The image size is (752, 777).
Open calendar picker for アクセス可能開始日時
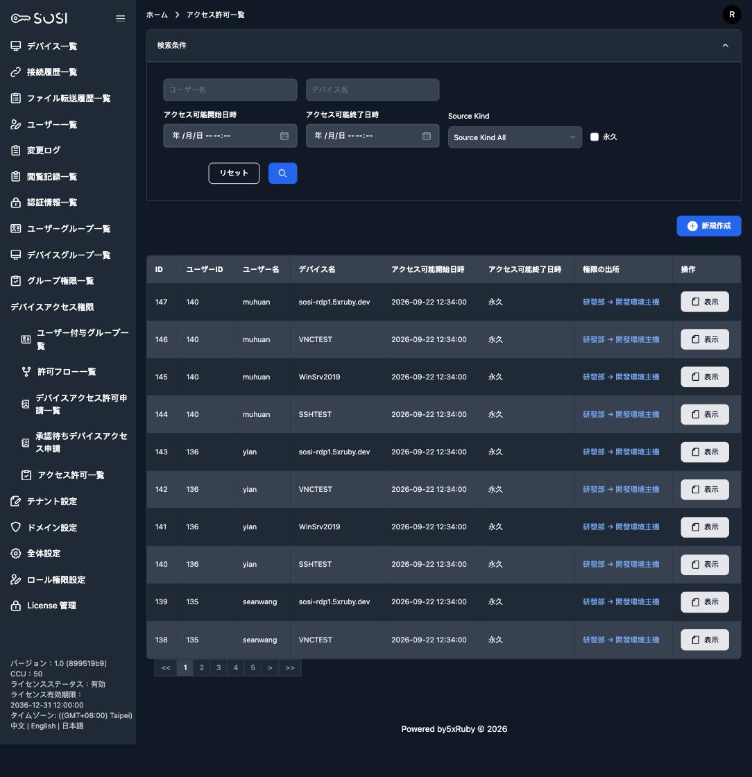point(284,136)
